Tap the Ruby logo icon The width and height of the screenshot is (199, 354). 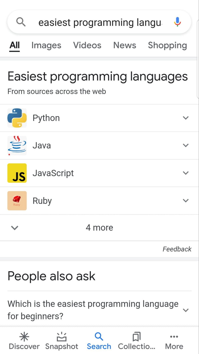pos(17,201)
